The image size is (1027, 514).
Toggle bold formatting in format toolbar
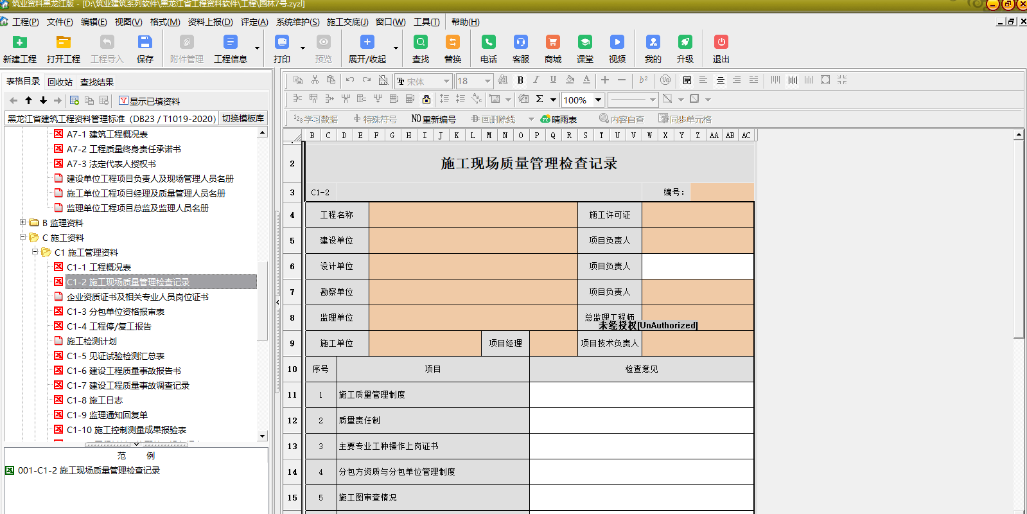coord(520,80)
